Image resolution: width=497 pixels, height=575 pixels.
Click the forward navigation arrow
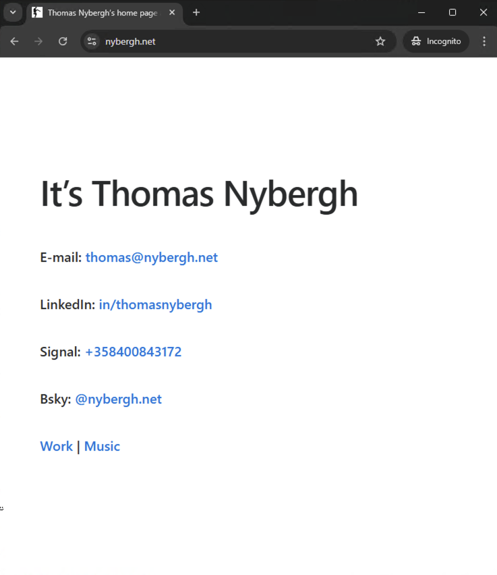[x=38, y=41]
